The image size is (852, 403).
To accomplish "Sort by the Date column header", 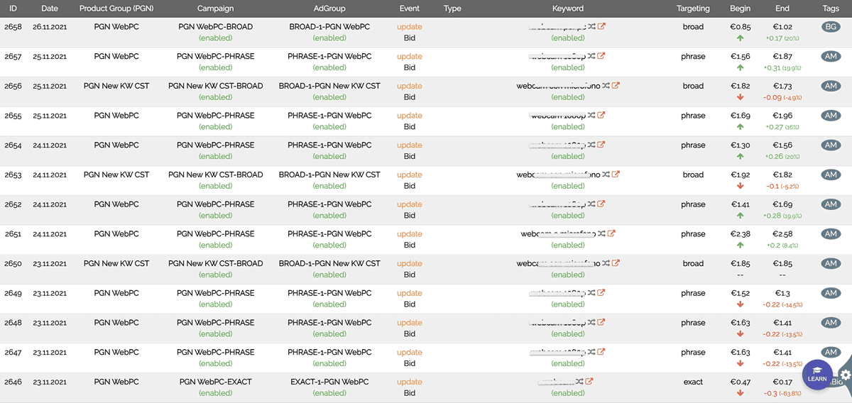I will (50, 9).
